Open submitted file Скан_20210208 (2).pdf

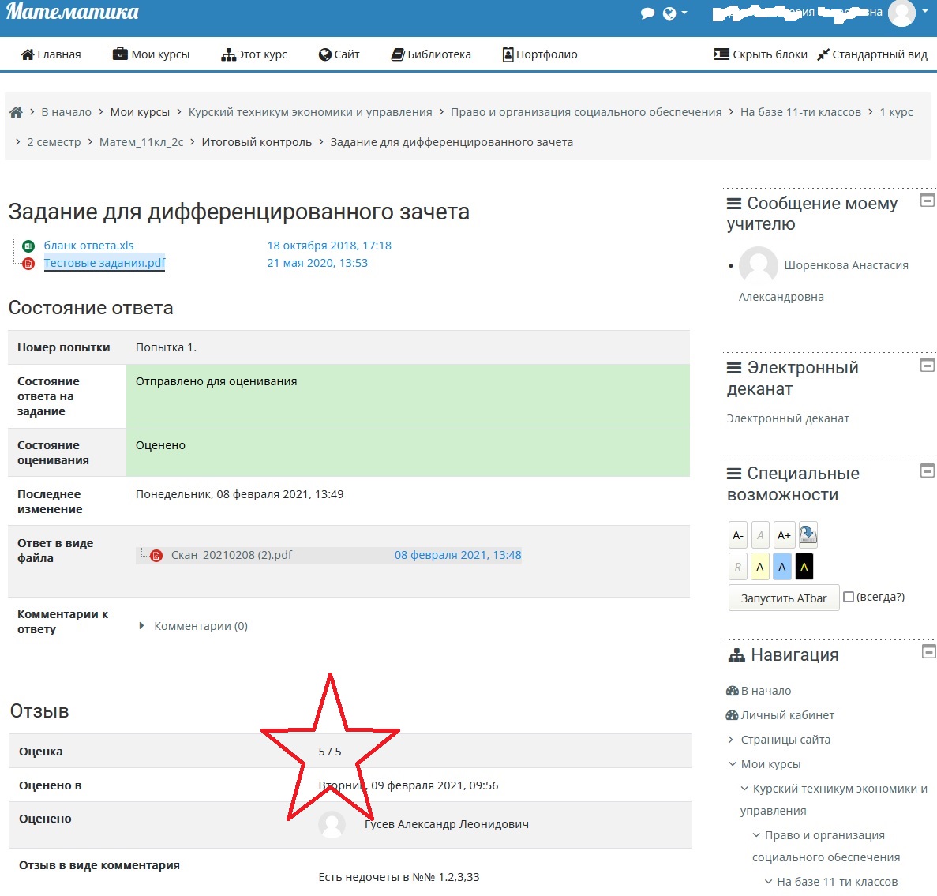click(231, 555)
